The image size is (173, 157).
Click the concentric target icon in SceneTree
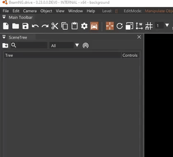pyautogui.click(x=86, y=46)
